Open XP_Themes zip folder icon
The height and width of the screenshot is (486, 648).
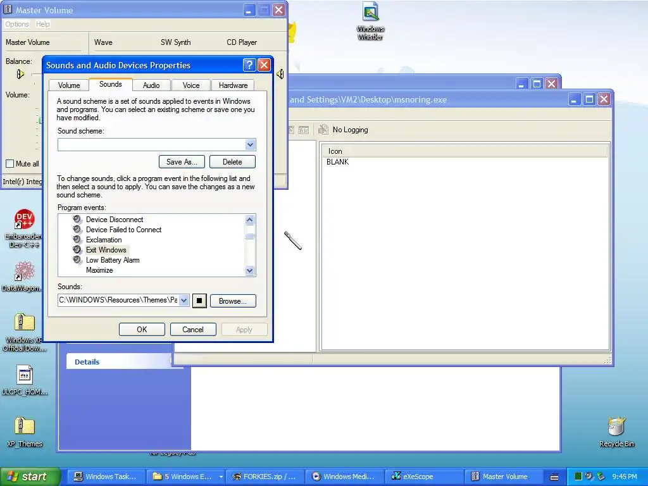coord(24,432)
